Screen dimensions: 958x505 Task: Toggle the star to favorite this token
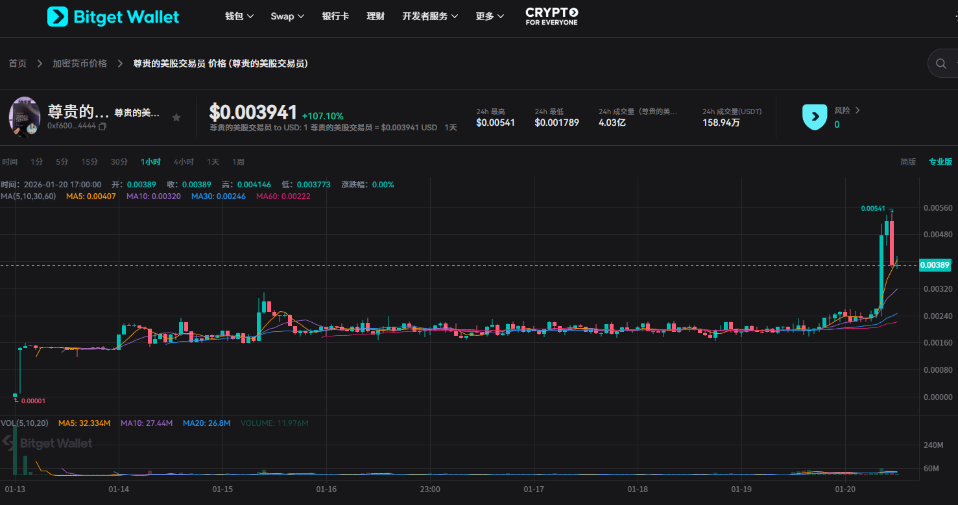point(176,117)
